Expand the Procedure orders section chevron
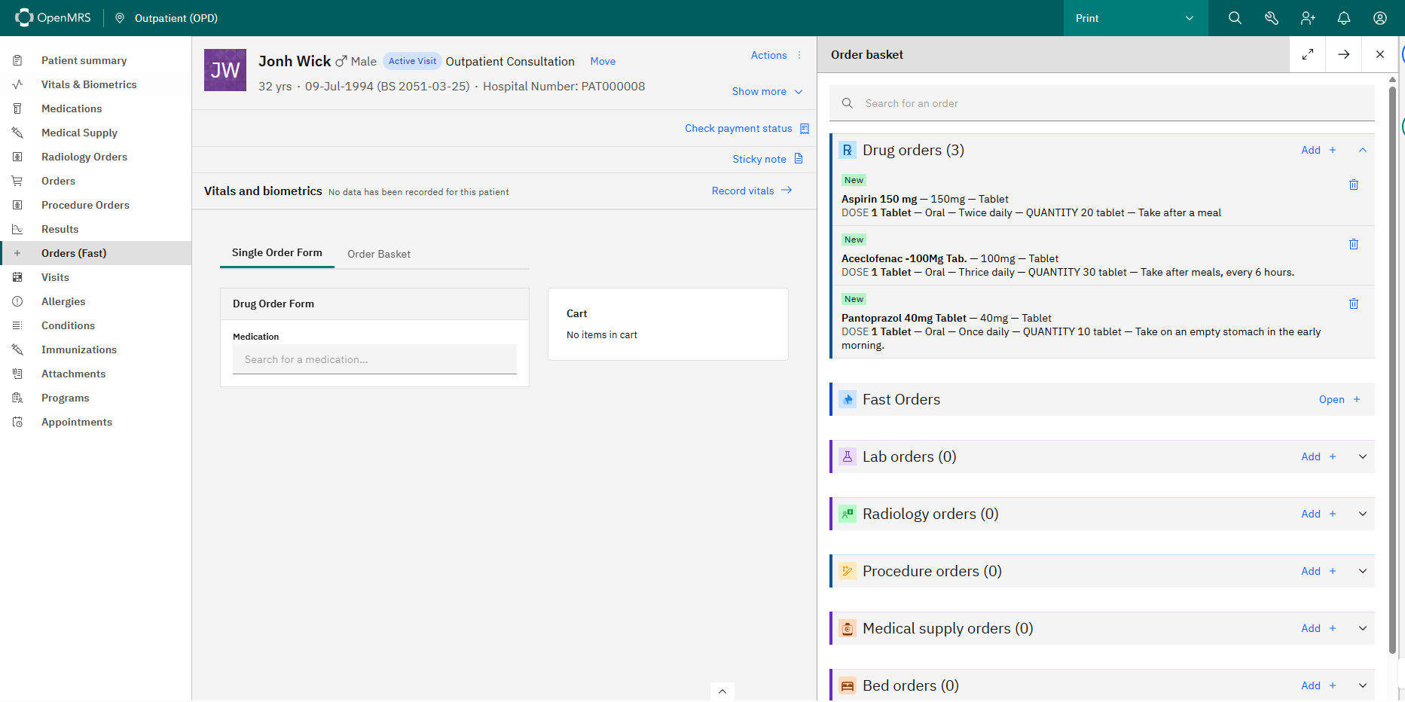The height and width of the screenshot is (702, 1405). (x=1363, y=571)
